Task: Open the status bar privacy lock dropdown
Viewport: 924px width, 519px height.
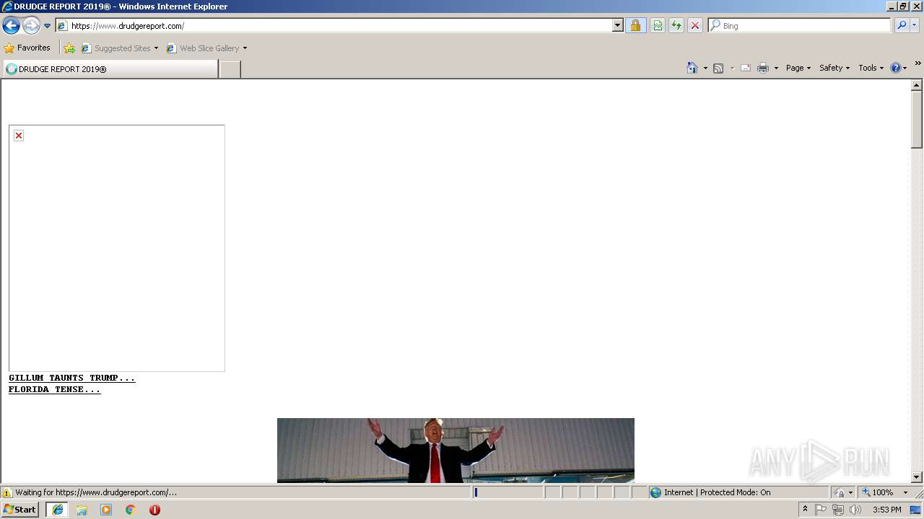Action: 843,492
